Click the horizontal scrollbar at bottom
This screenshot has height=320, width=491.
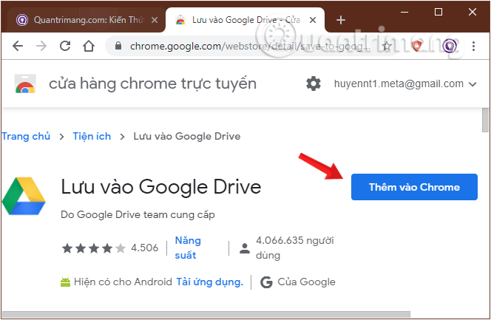tap(206, 314)
